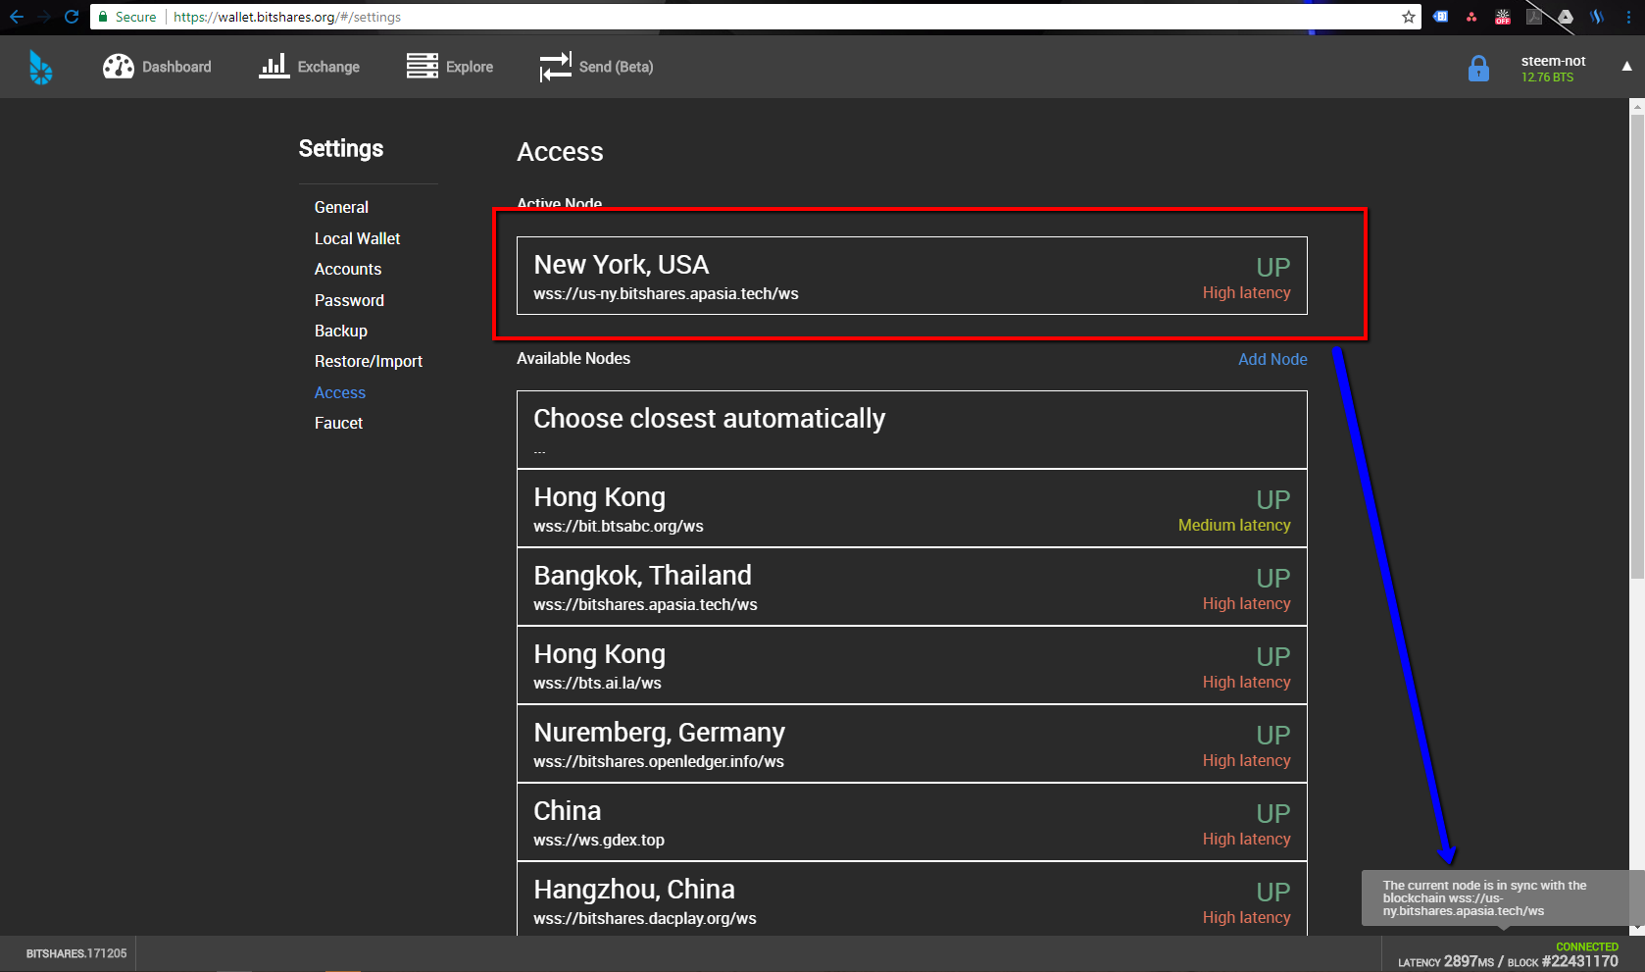Select the Nuremberg, Germany node
The image size is (1645, 972).
[912, 743]
